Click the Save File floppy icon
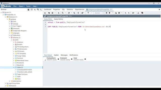Screen dimensions: 161x90 tap(52, 13)
